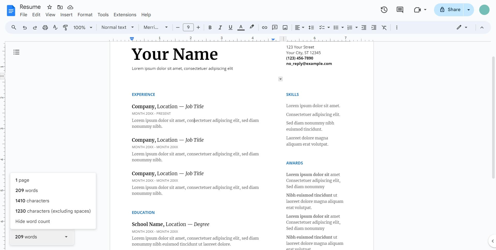
Task: Open the Extensions menu
Action: point(125,15)
